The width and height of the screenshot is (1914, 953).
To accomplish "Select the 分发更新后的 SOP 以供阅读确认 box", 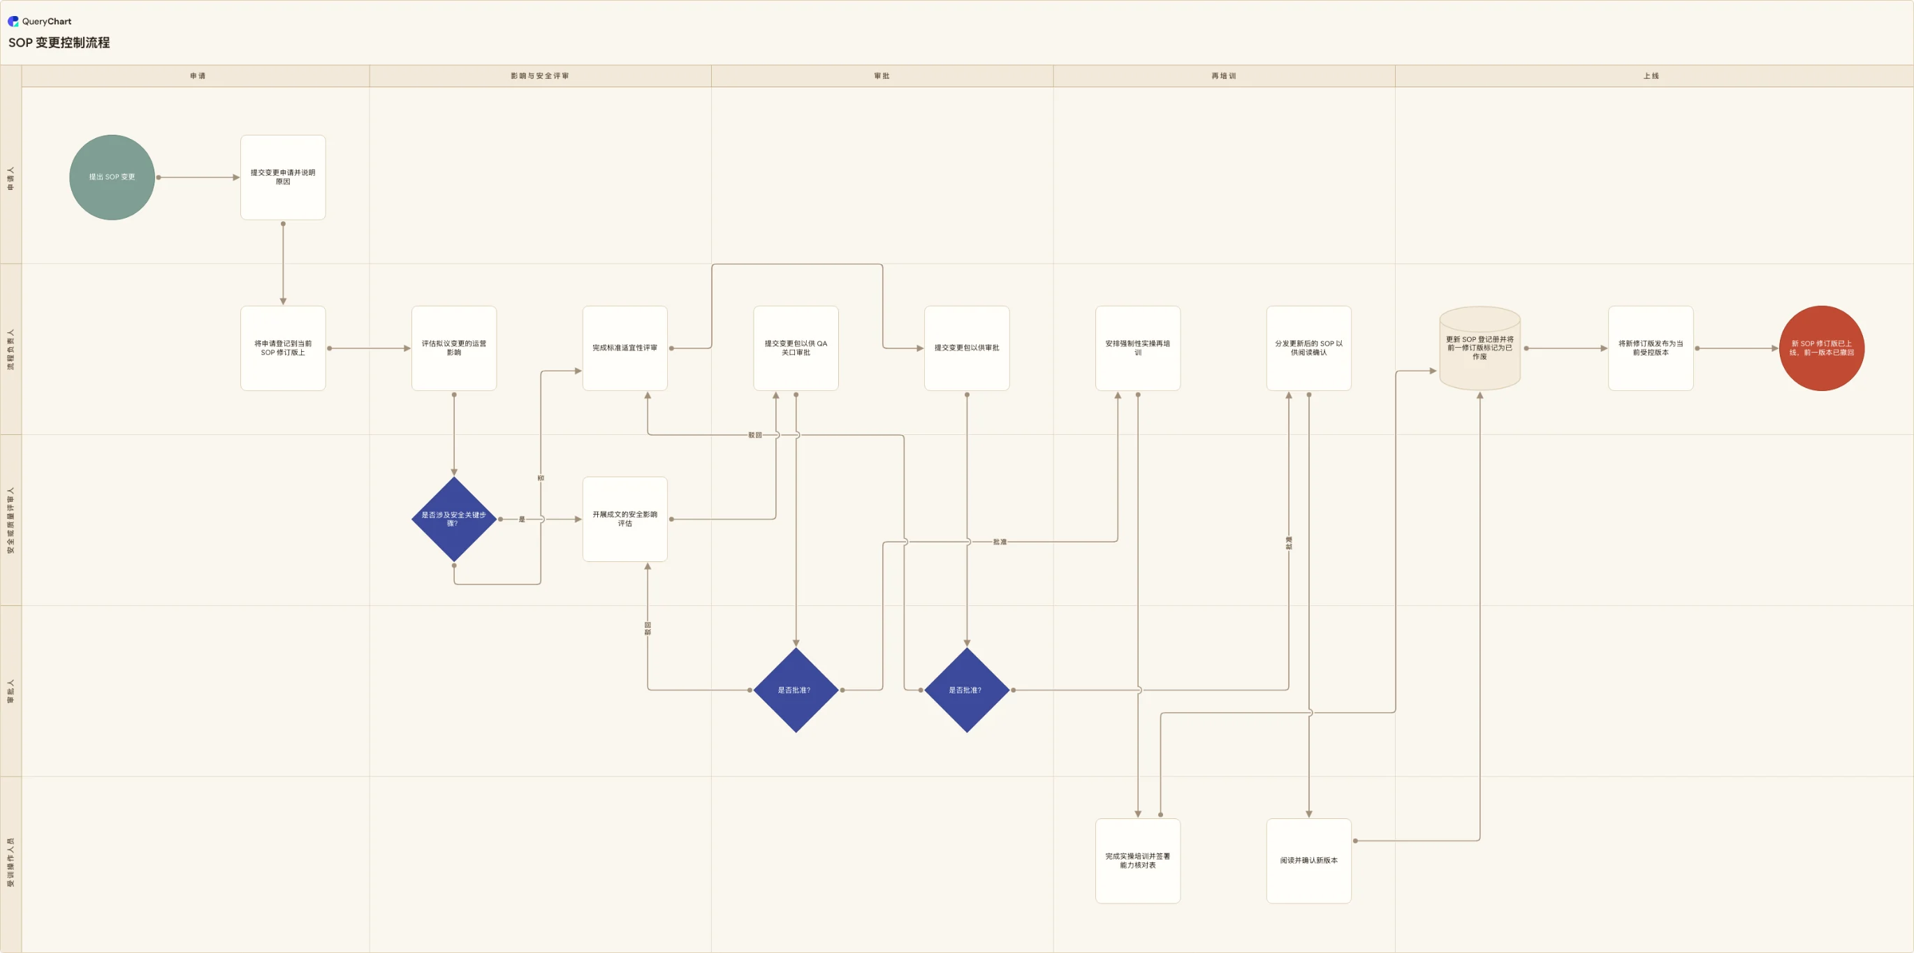I will point(1308,348).
